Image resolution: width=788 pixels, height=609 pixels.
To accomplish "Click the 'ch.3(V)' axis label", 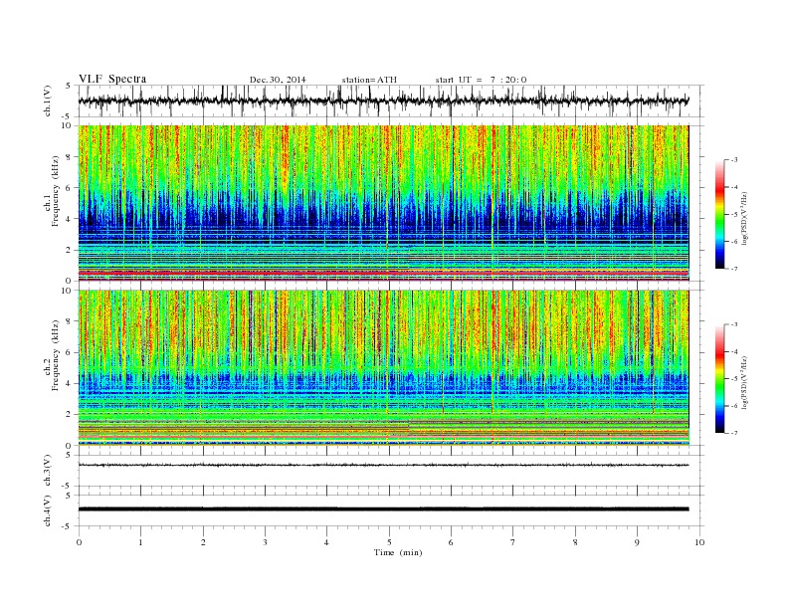I will coord(48,471).
